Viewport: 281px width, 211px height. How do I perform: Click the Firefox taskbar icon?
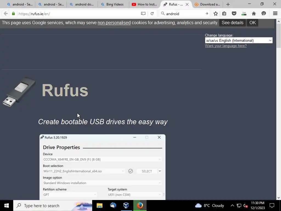[x=140, y=206]
